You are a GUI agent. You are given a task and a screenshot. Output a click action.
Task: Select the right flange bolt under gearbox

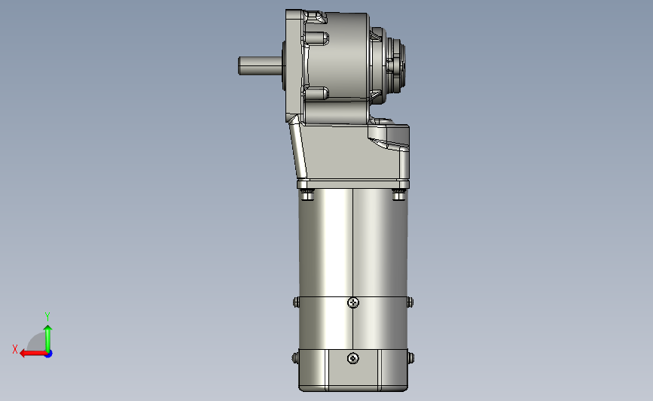point(398,194)
